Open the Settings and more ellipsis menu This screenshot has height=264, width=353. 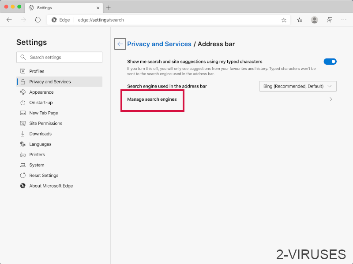(344, 20)
